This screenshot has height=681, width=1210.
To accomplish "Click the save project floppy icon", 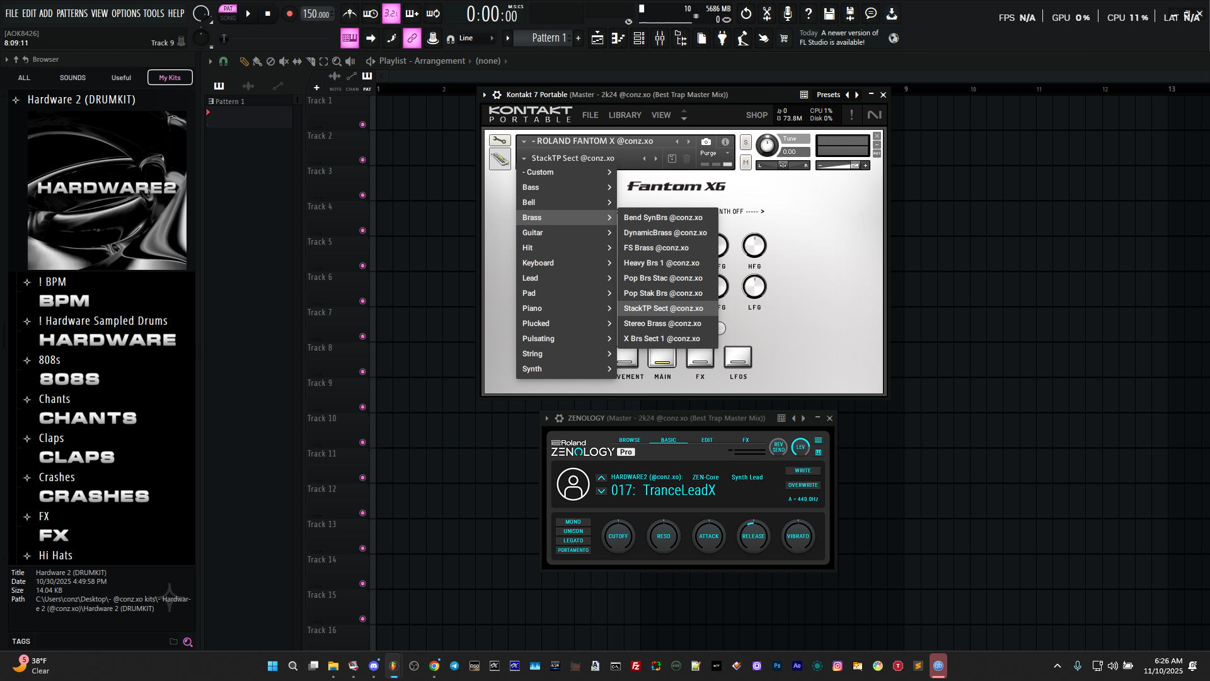I will 829,13.
